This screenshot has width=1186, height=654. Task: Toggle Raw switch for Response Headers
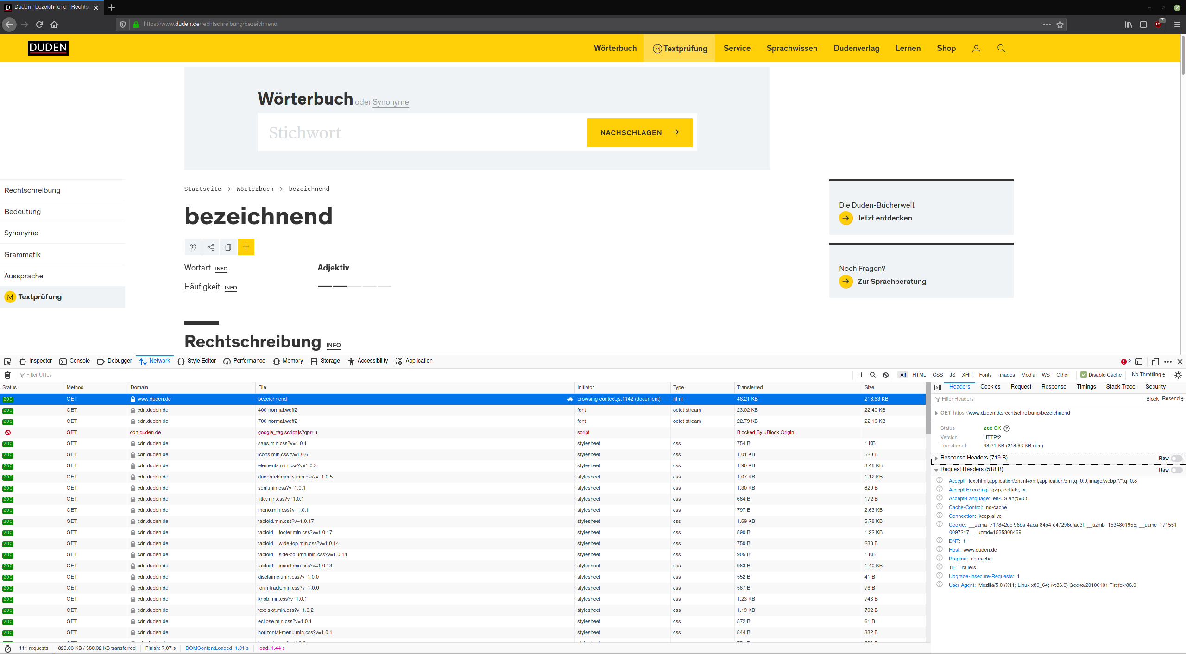pyautogui.click(x=1176, y=458)
